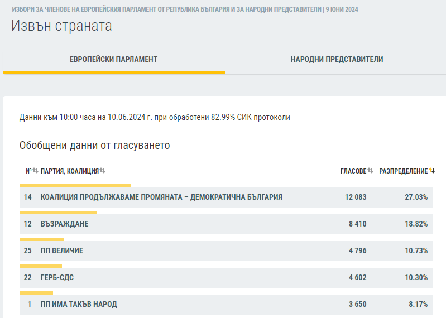This screenshot has height=318, width=446.
Task: Click the ГЕРБ-СДС party name
Action: click(x=57, y=277)
